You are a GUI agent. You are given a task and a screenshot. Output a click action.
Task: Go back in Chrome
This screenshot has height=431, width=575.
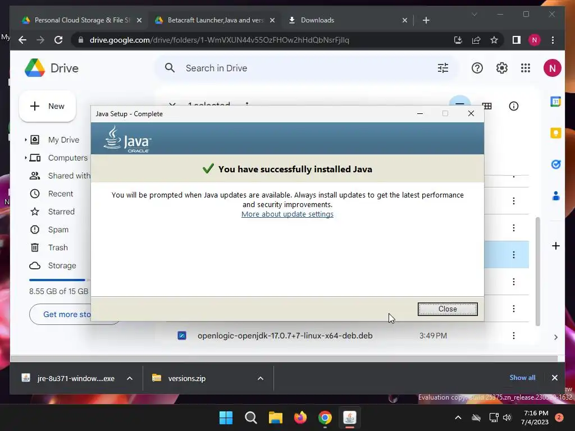pos(22,40)
